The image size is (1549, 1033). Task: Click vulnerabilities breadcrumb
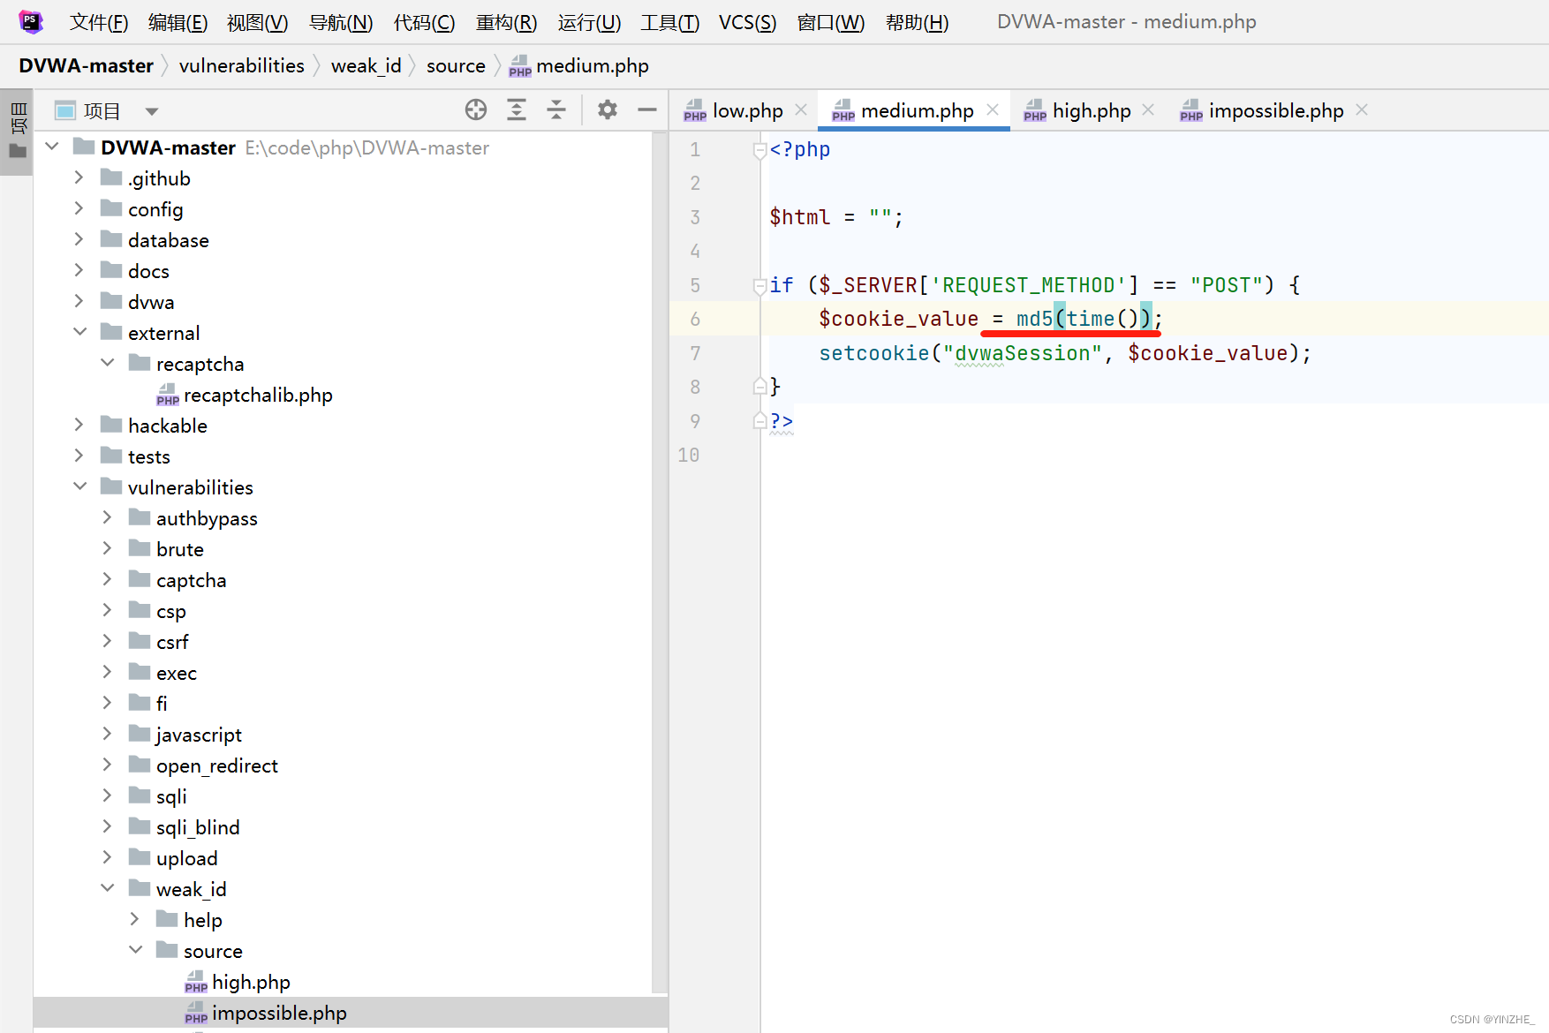click(241, 66)
